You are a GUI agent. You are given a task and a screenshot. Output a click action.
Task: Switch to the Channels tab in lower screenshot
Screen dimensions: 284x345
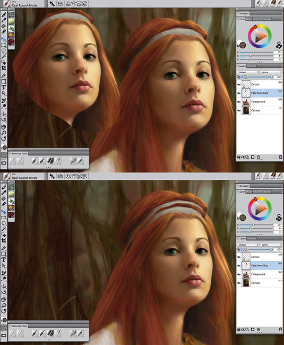coord(252,238)
